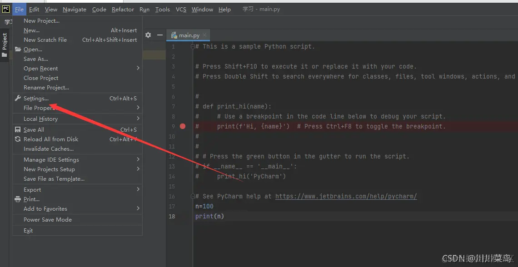Click the Open... folder icon

18,49
